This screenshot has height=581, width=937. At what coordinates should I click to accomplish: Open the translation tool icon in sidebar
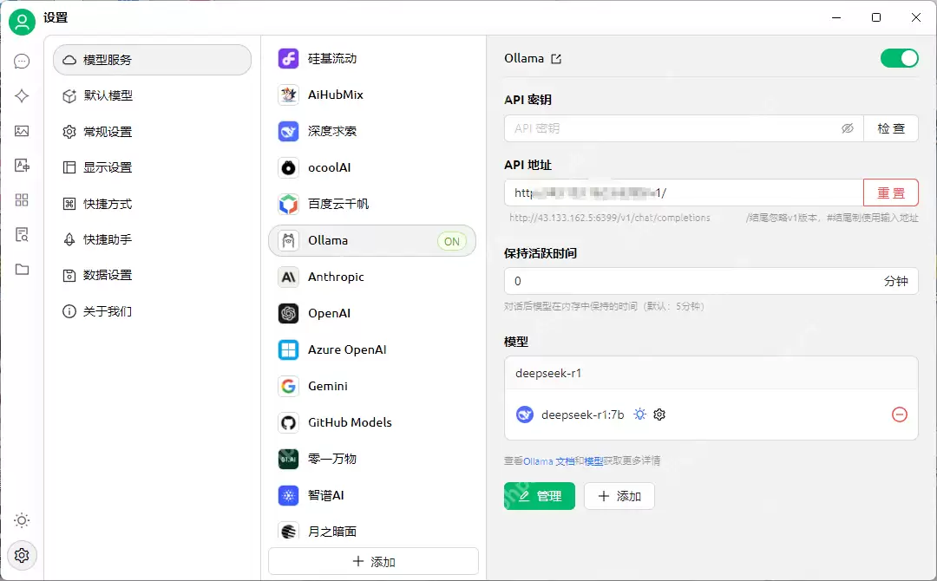(22, 165)
